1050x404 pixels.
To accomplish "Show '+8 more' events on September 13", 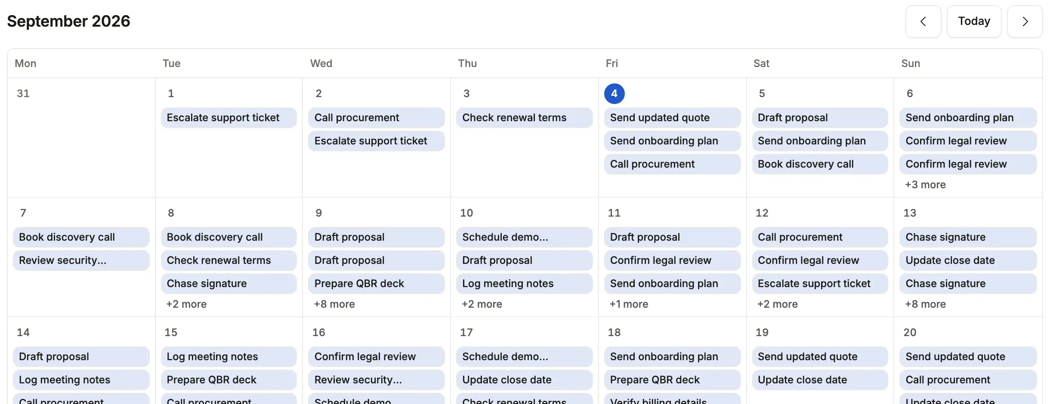I will (x=926, y=304).
